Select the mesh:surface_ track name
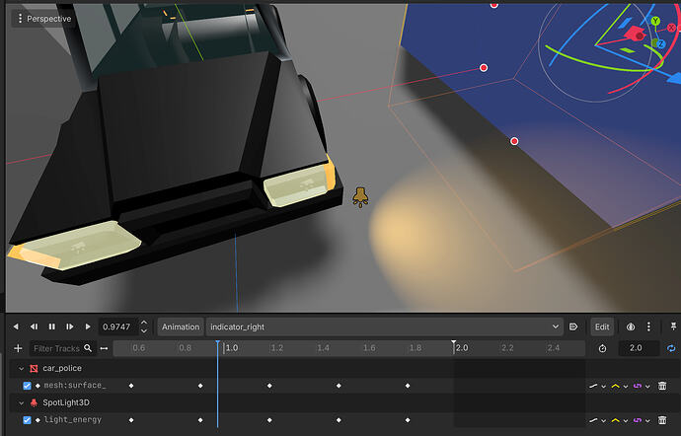Image resolution: width=681 pixels, height=436 pixels. [x=75, y=385]
